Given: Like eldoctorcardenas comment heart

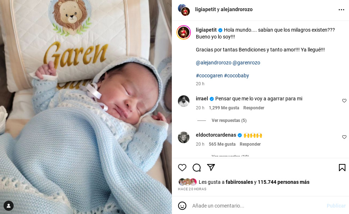Looking at the screenshot, I should click(344, 137).
